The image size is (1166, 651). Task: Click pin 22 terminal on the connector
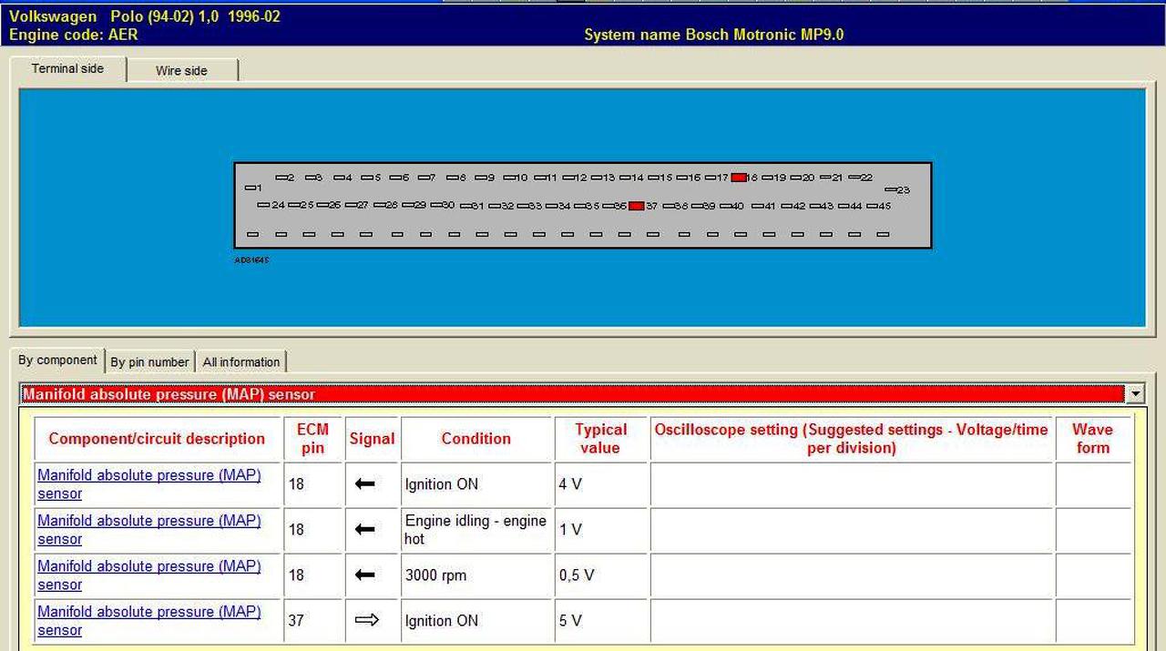[x=854, y=178]
